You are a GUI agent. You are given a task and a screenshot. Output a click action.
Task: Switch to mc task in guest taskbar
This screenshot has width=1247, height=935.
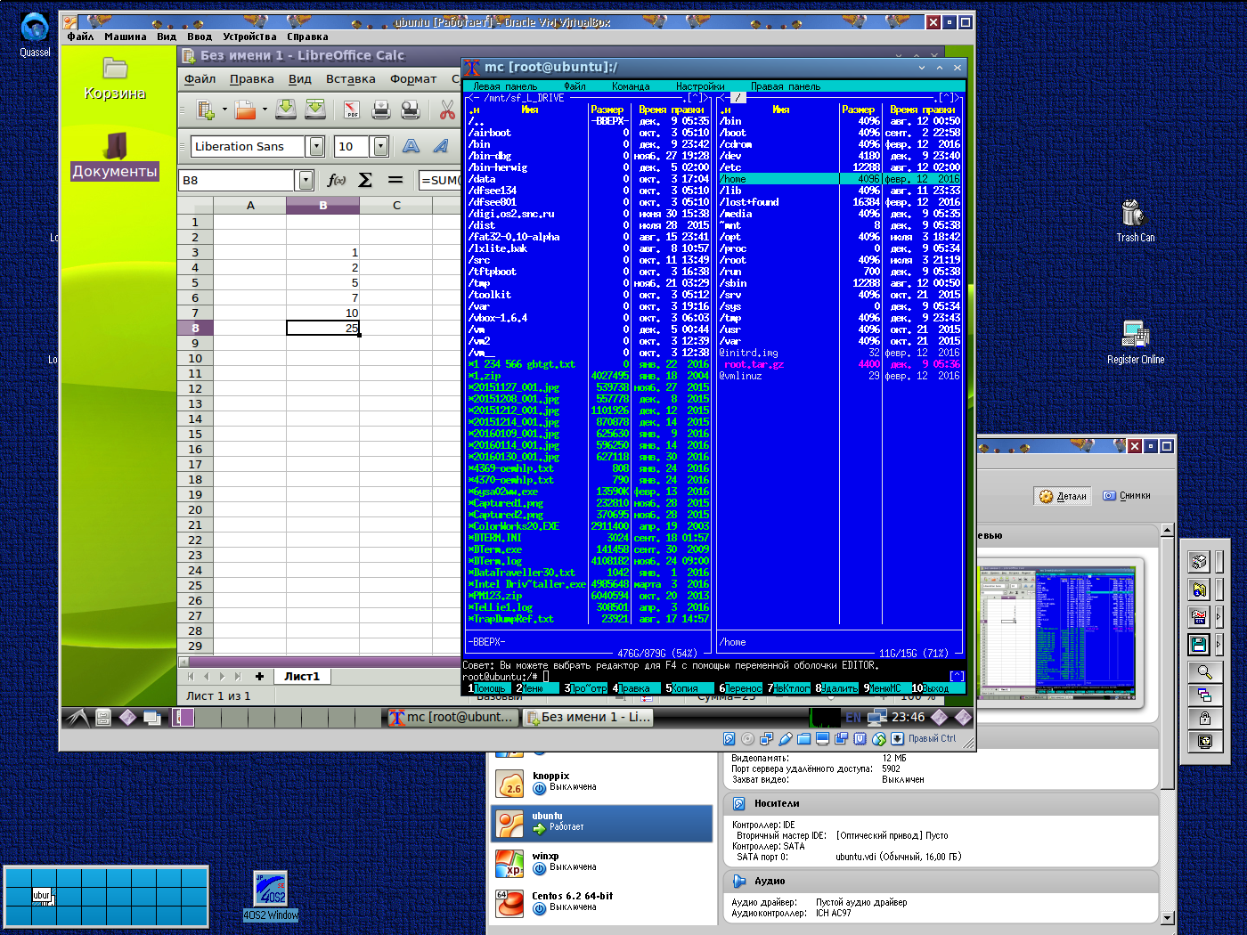tap(452, 717)
